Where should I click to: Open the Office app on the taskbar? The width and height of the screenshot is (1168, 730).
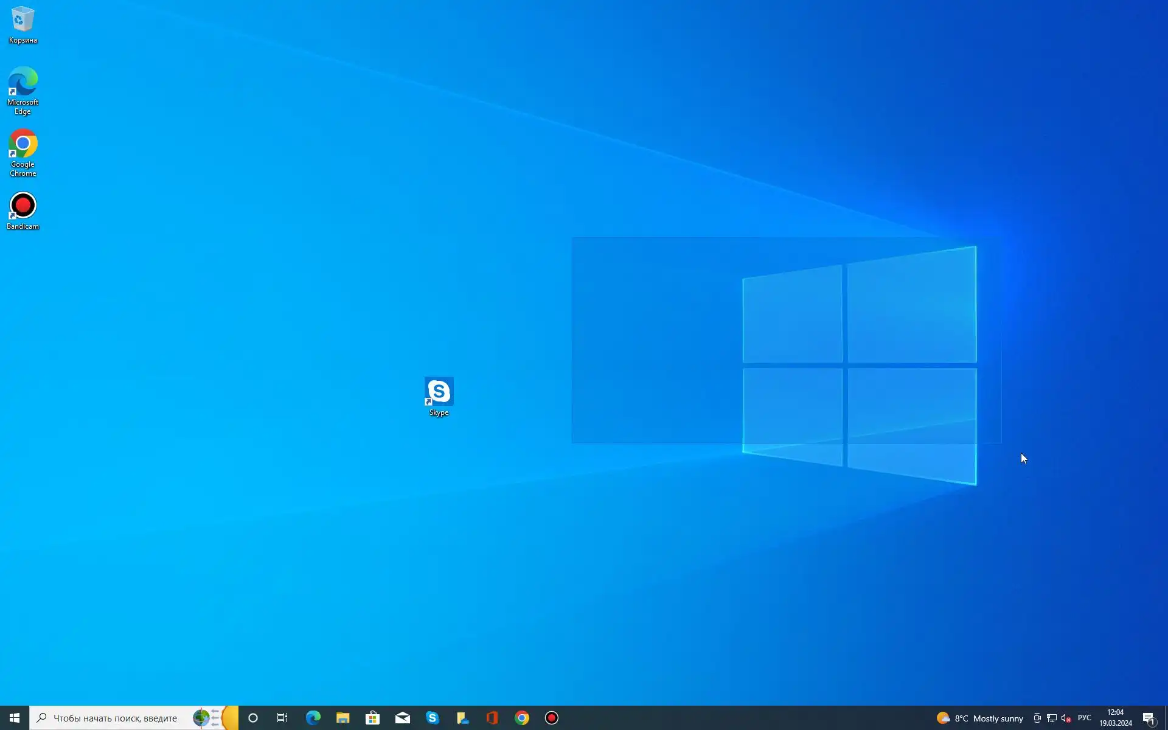[x=492, y=718]
